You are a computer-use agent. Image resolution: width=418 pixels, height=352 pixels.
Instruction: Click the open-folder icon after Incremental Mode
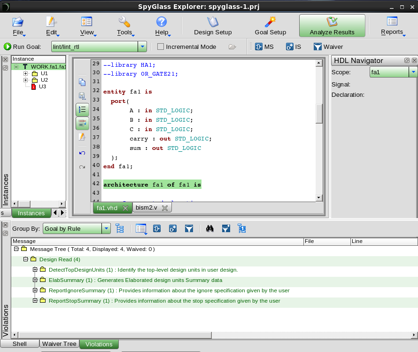232,47
